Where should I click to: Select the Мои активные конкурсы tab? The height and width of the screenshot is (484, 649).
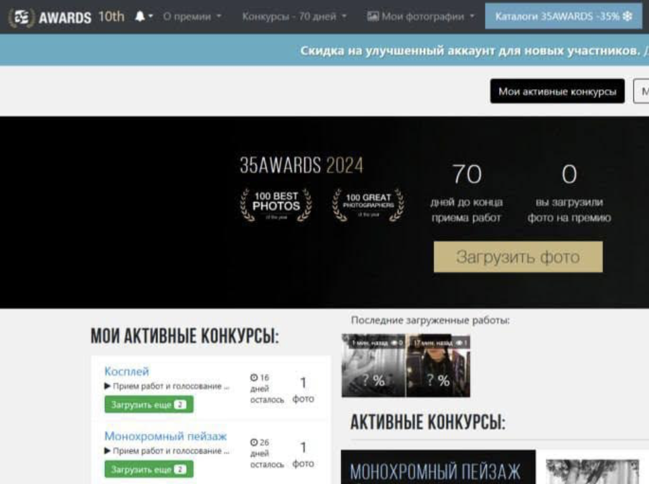point(557,91)
